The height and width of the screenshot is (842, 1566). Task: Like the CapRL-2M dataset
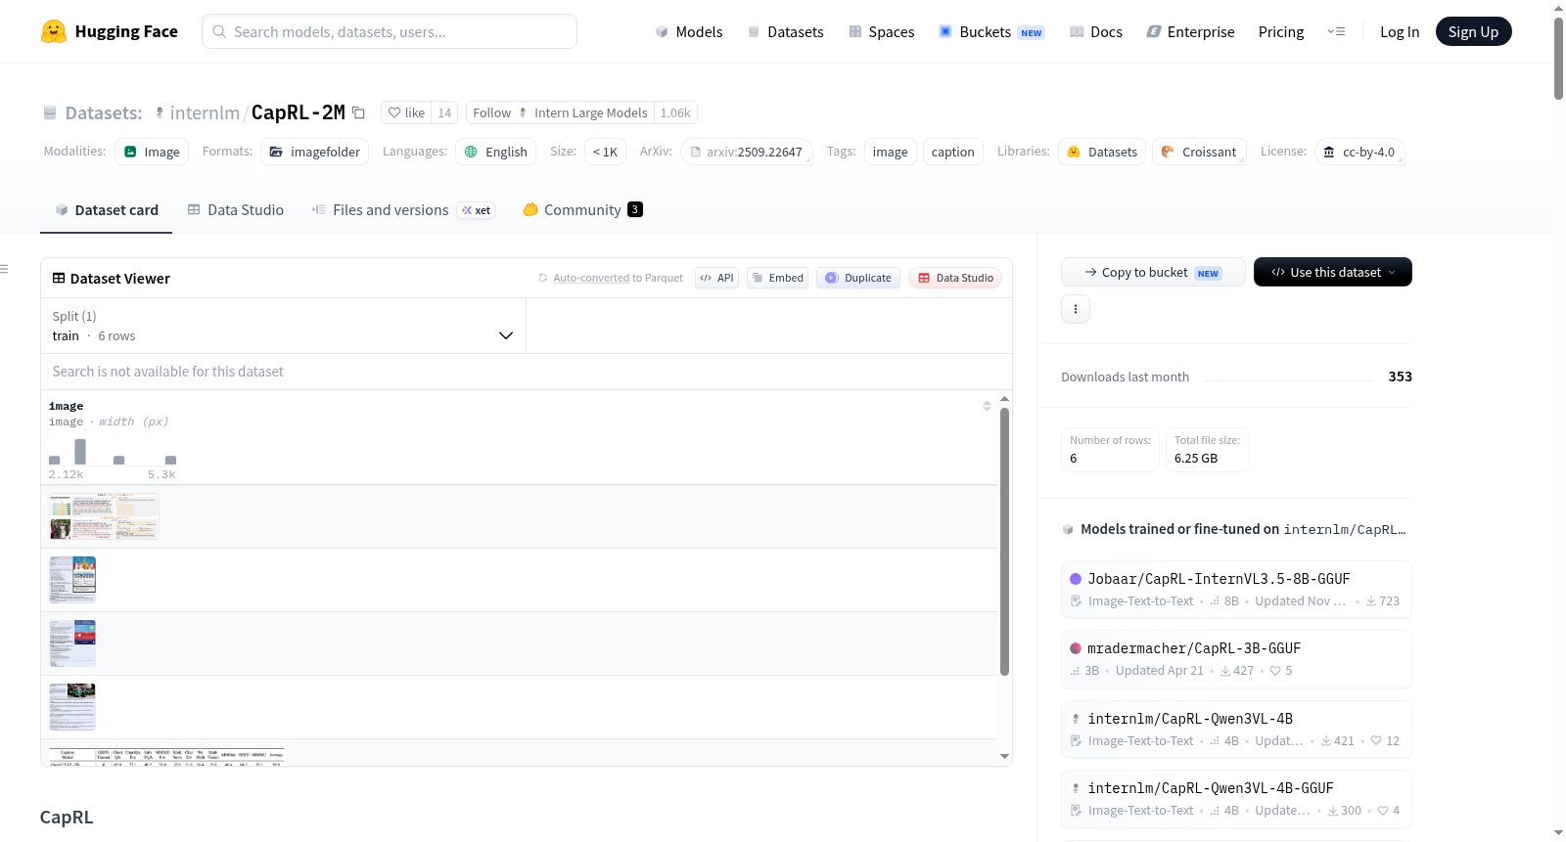tap(406, 112)
